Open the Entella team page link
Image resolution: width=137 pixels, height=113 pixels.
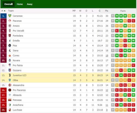[16, 41]
